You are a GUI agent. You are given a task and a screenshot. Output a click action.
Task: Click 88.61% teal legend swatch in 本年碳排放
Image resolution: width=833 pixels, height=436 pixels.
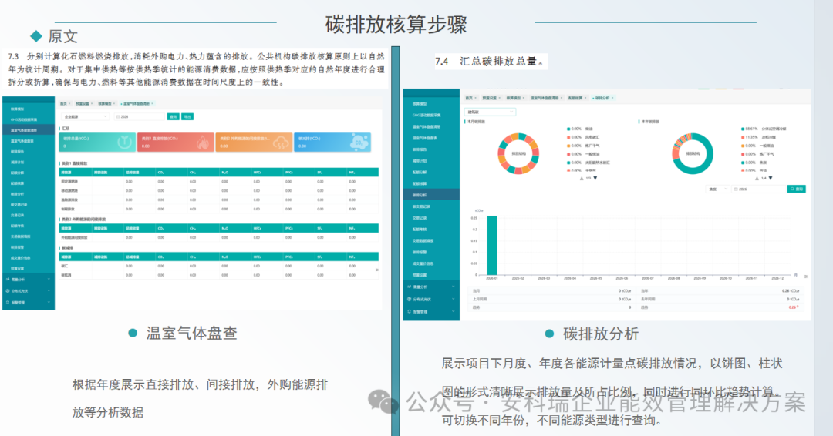(x=743, y=129)
